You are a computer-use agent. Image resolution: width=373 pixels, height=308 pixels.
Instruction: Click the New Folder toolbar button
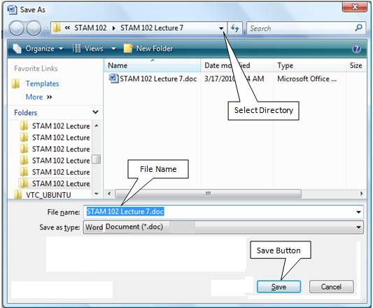[148, 48]
